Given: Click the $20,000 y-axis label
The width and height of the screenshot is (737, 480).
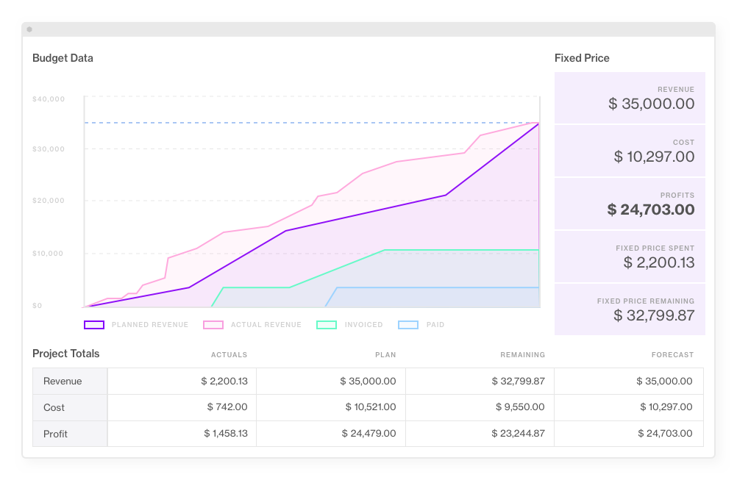Looking at the screenshot, I should (x=49, y=201).
